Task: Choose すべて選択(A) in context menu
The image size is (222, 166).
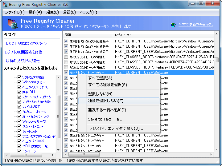Action: 119,78
